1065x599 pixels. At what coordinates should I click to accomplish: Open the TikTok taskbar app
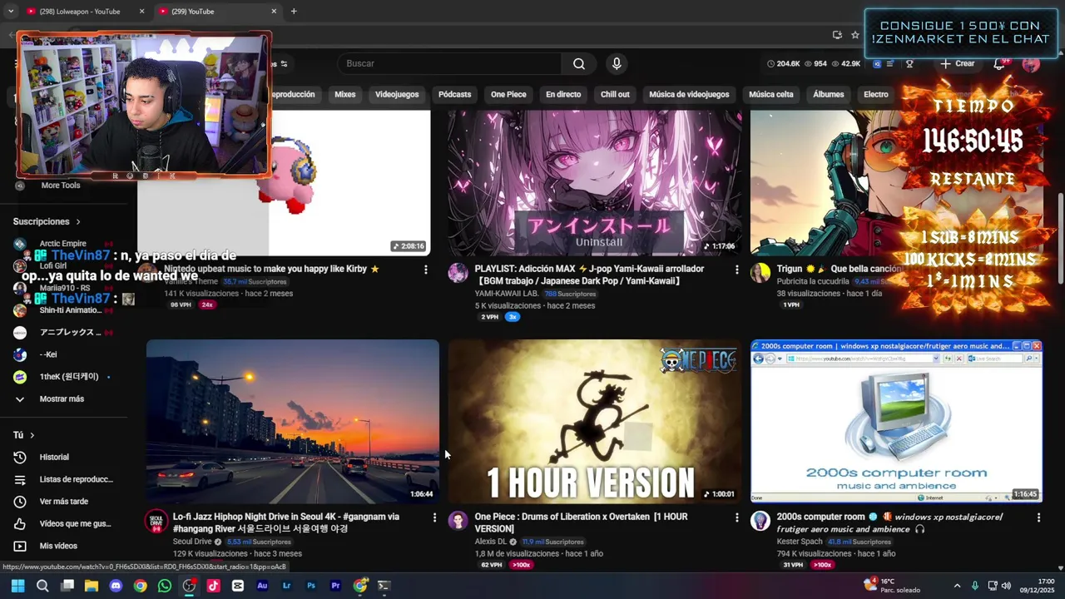click(213, 586)
